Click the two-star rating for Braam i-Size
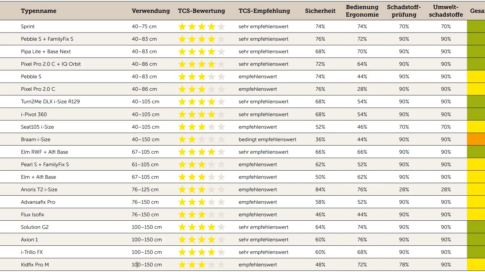The image size is (485, 272). tap(202, 139)
